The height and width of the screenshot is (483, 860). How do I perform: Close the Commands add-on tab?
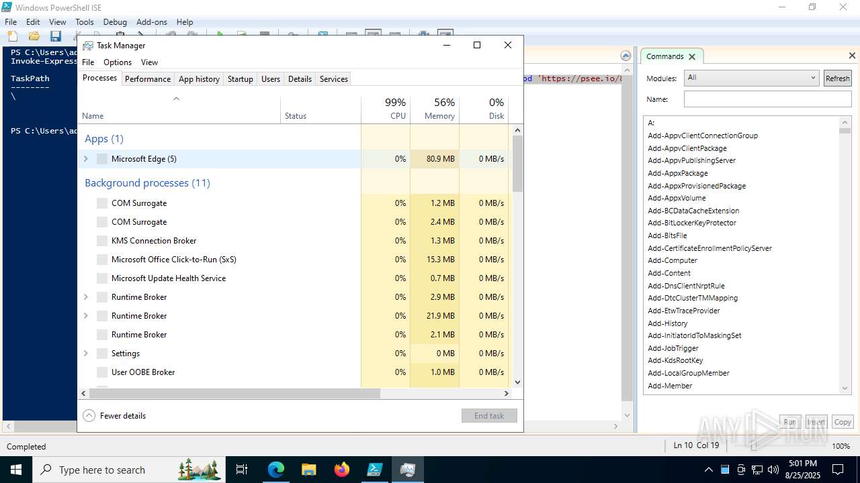pos(691,56)
